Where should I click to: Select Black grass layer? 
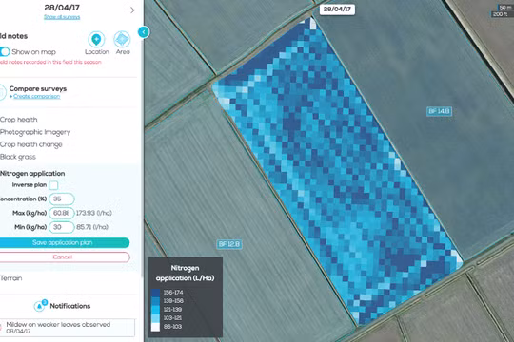point(18,157)
